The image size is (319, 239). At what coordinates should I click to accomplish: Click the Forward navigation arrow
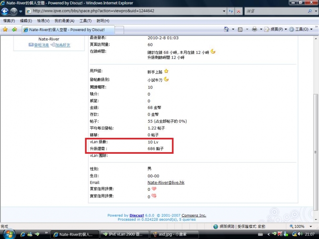click(x=14, y=12)
